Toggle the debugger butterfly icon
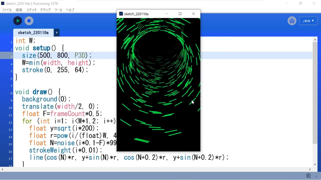Image resolution: width=321 pixels, height=180 pixels. tap(292, 21)
